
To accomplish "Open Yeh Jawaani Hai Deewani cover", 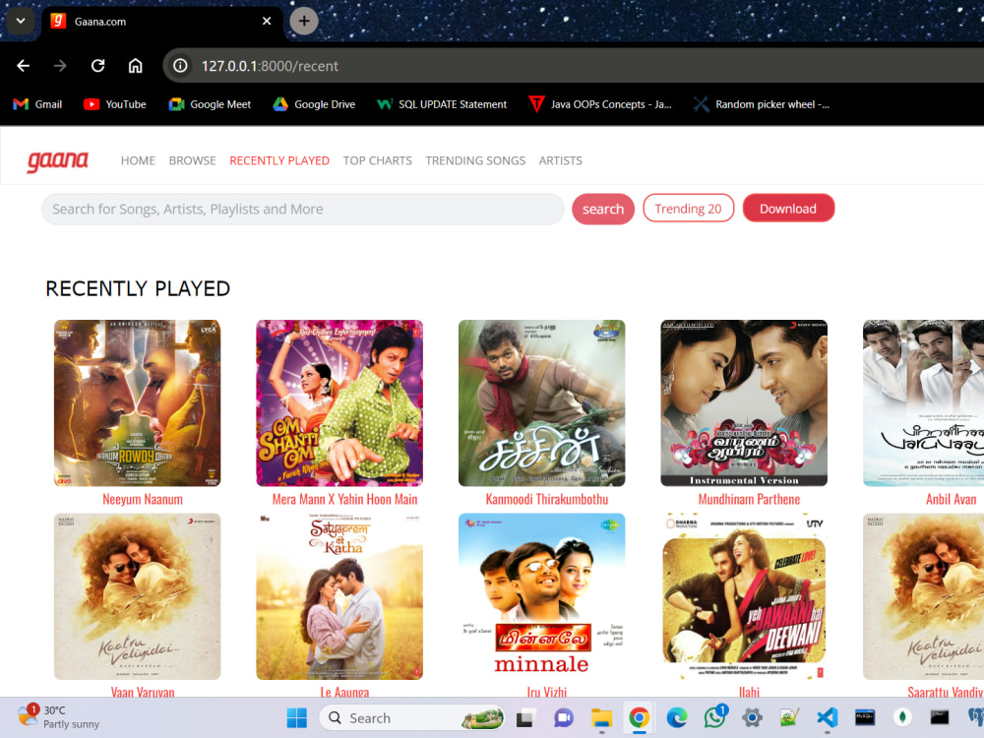I will [744, 596].
